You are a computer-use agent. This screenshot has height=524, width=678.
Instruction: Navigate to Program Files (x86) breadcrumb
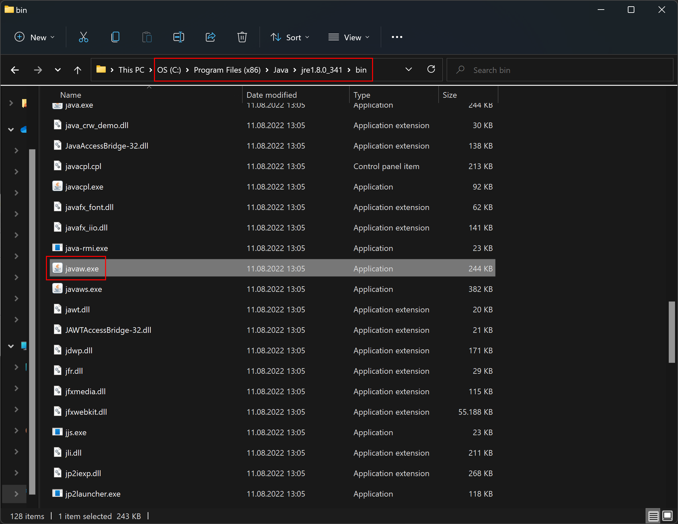[227, 70]
